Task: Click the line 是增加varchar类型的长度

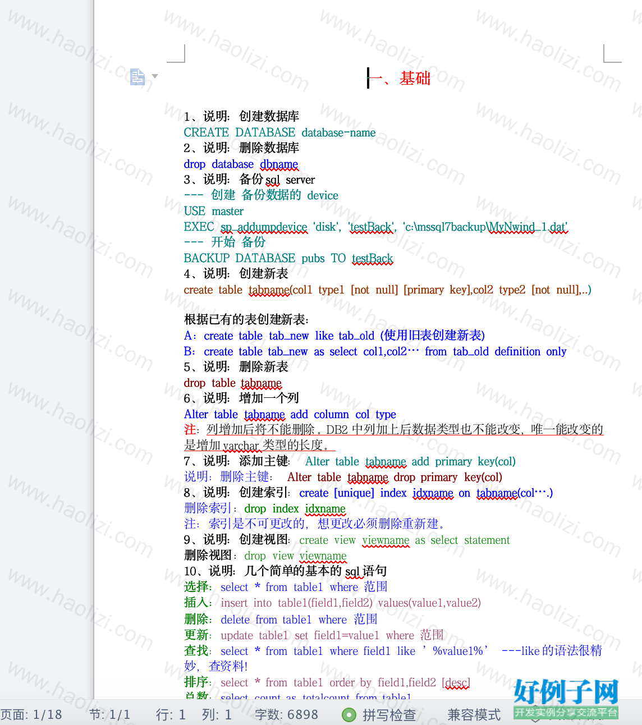Action: (x=259, y=445)
